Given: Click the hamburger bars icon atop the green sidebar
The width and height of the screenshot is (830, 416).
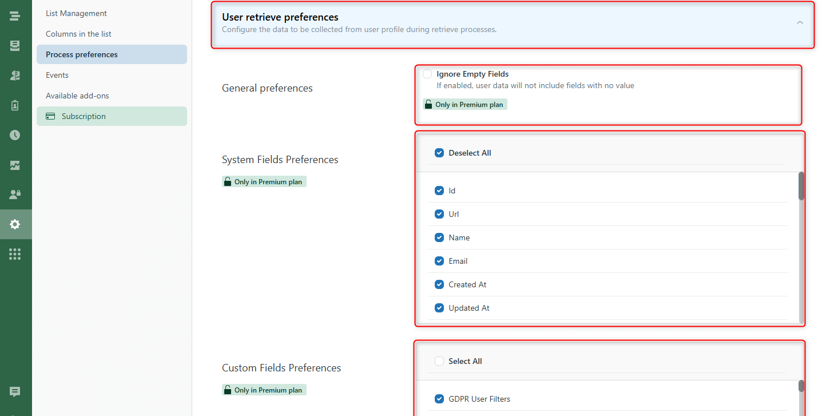Looking at the screenshot, I should tap(15, 16).
